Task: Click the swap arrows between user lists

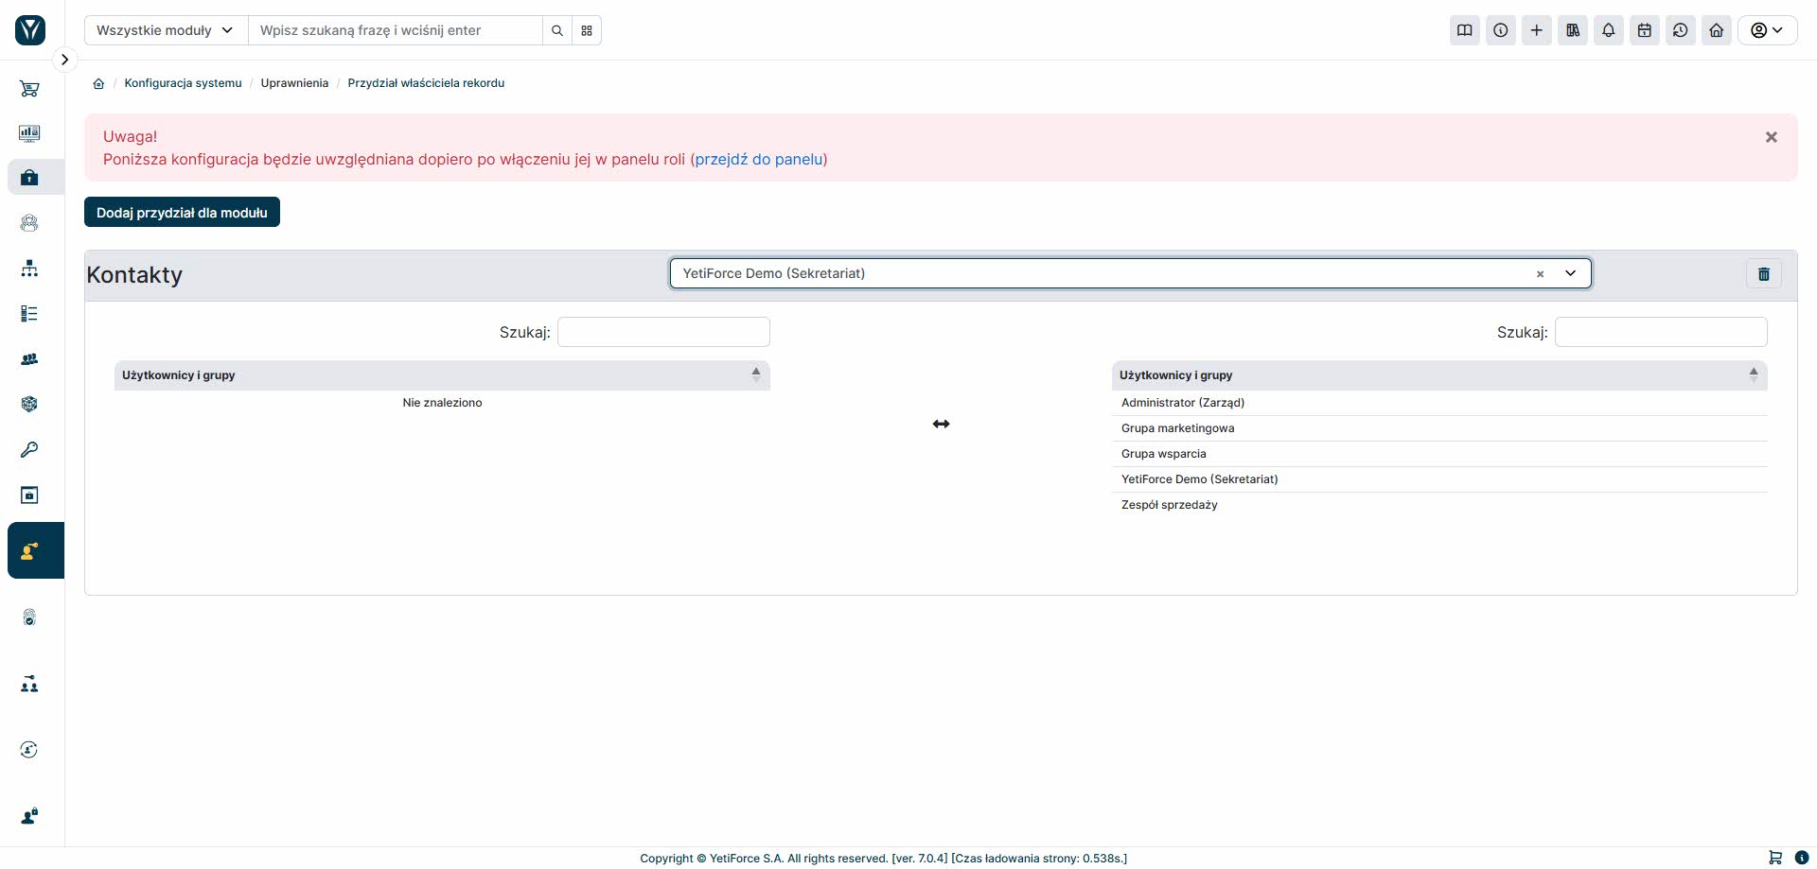Action: pos(941,424)
